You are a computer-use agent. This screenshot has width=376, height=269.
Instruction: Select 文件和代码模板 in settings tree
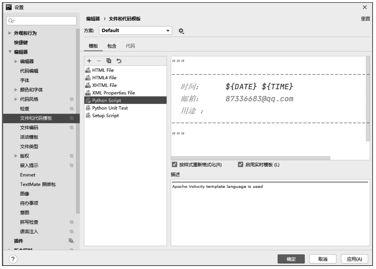coord(41,118)
